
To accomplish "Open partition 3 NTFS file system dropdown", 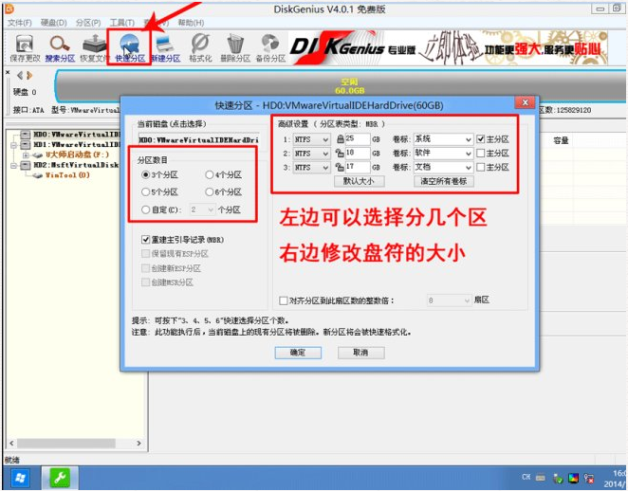I will pyautogui.click(x=311, y=167).
